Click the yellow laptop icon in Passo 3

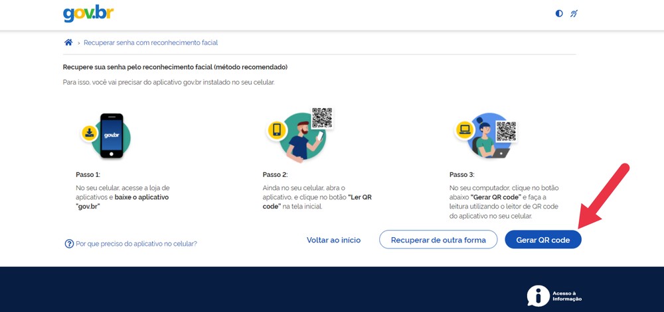point(464,129)
